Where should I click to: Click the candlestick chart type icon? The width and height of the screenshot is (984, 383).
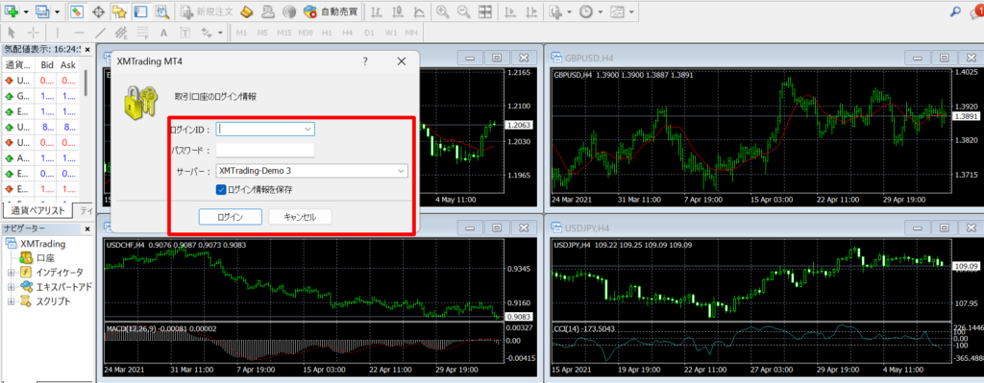tap(397, 12)
